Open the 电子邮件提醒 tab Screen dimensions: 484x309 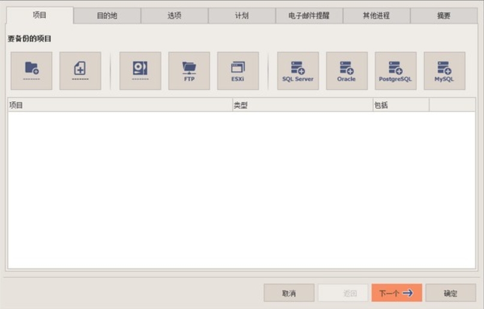tap(309, 16)
